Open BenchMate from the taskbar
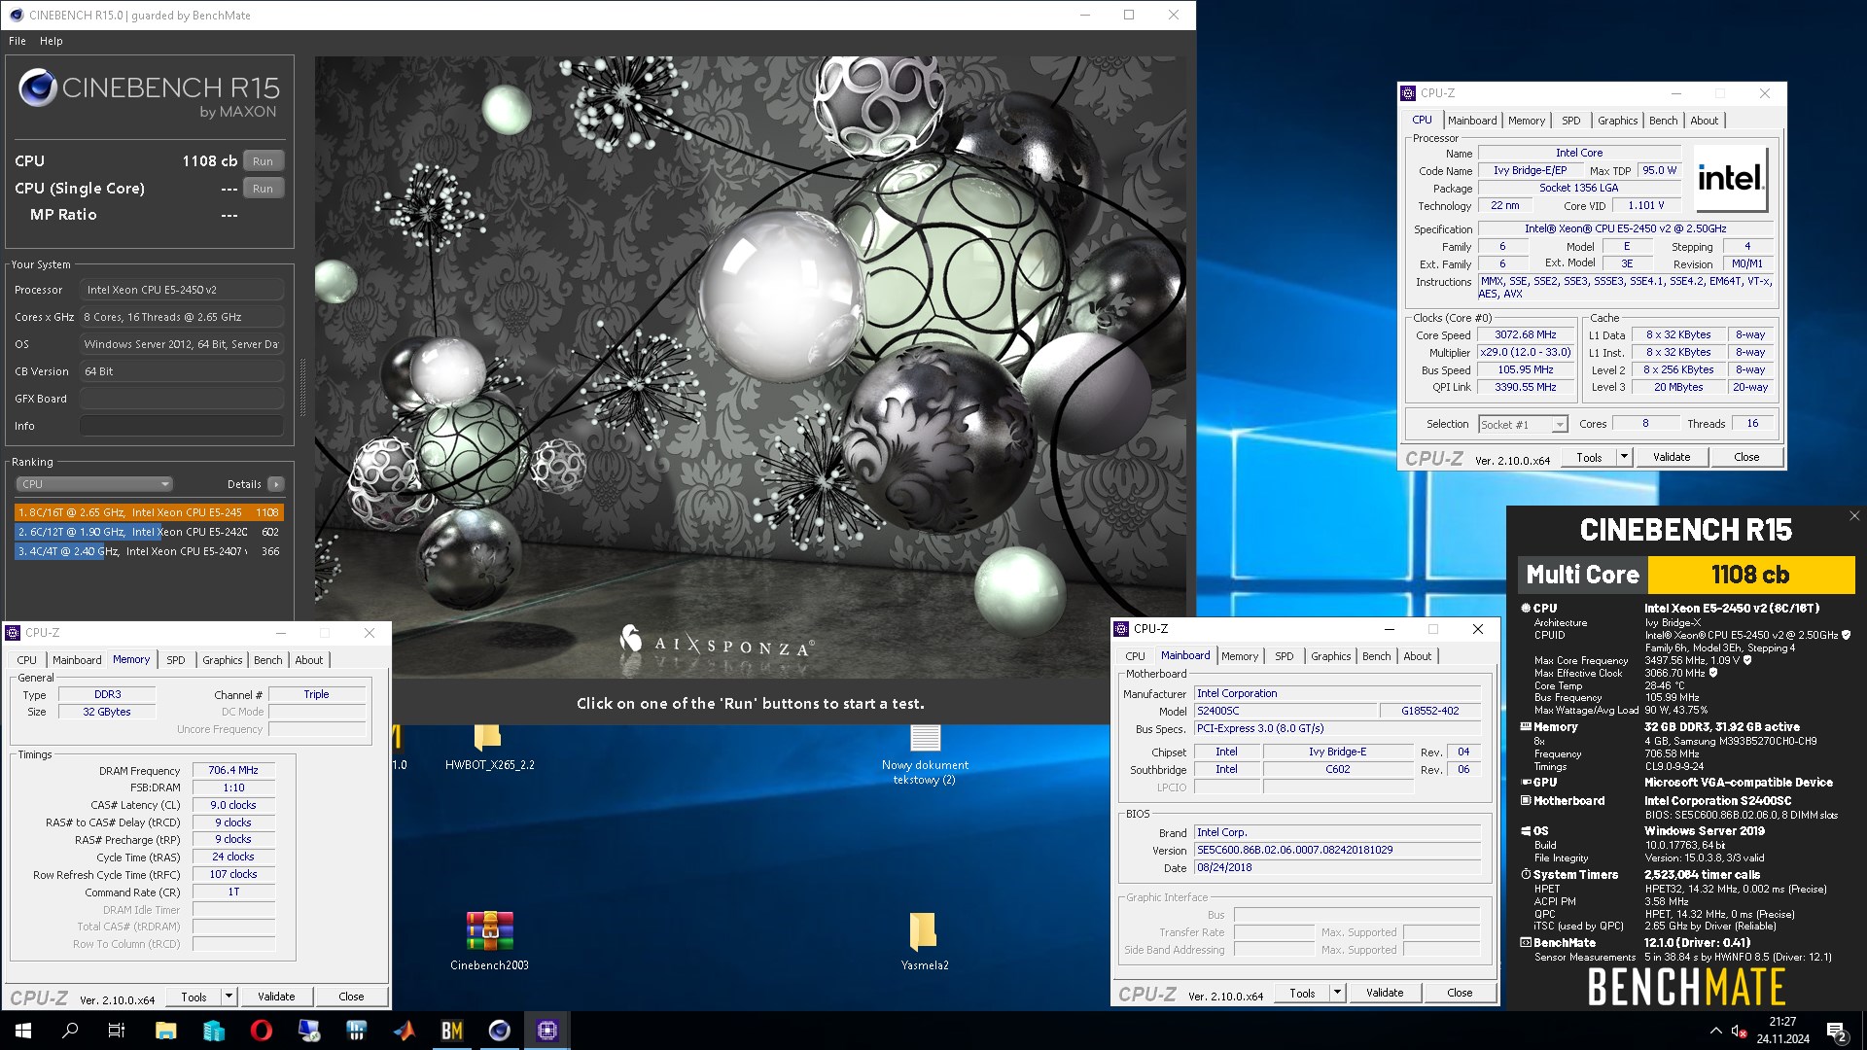This screenshot has height=1050, width=1867. (x=452, y=1031)
